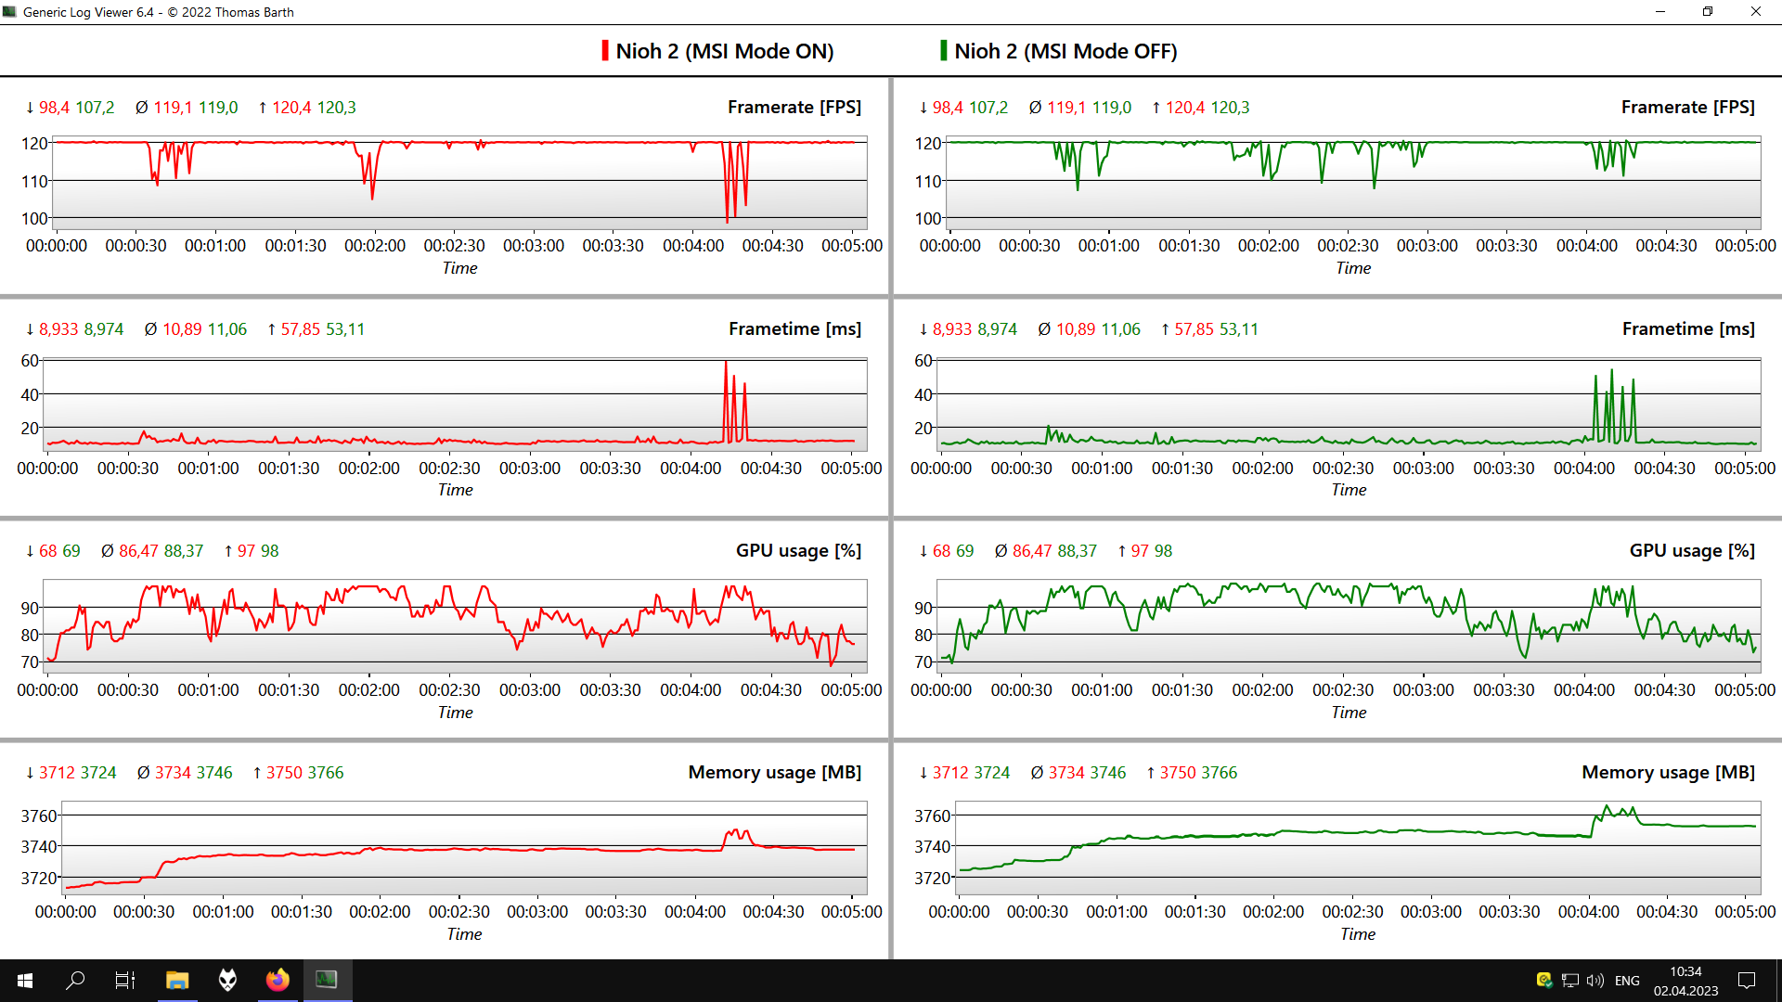Viewport: 1782px width, 1002px height.
Task: Click the green tray security status icon
Action: [x=1544, y=980]
